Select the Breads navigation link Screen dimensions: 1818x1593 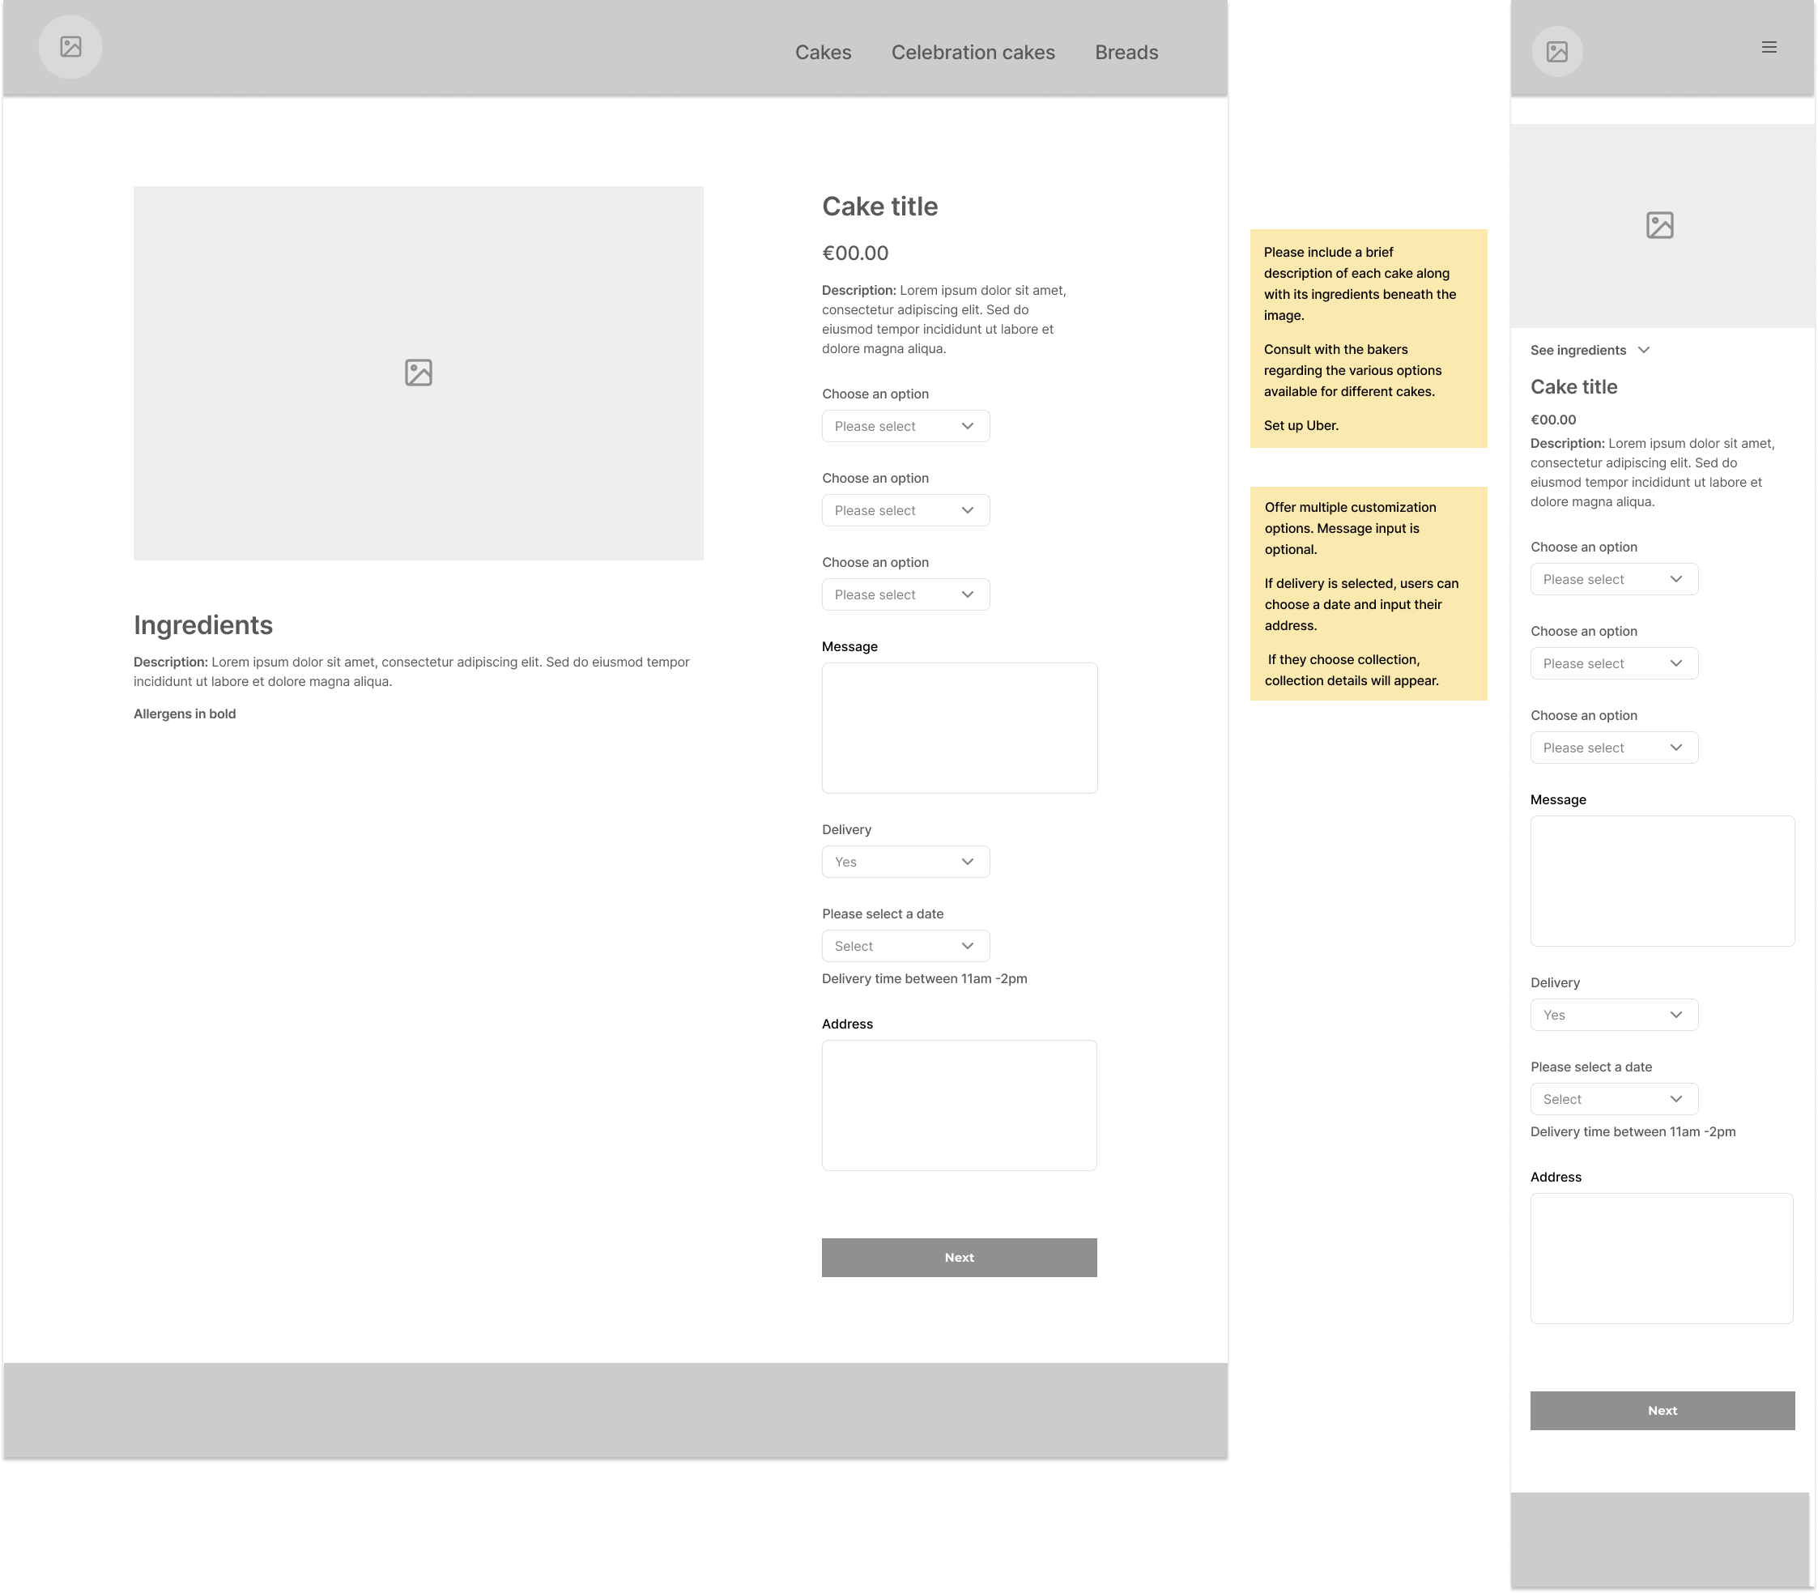tap(1126, 53)
